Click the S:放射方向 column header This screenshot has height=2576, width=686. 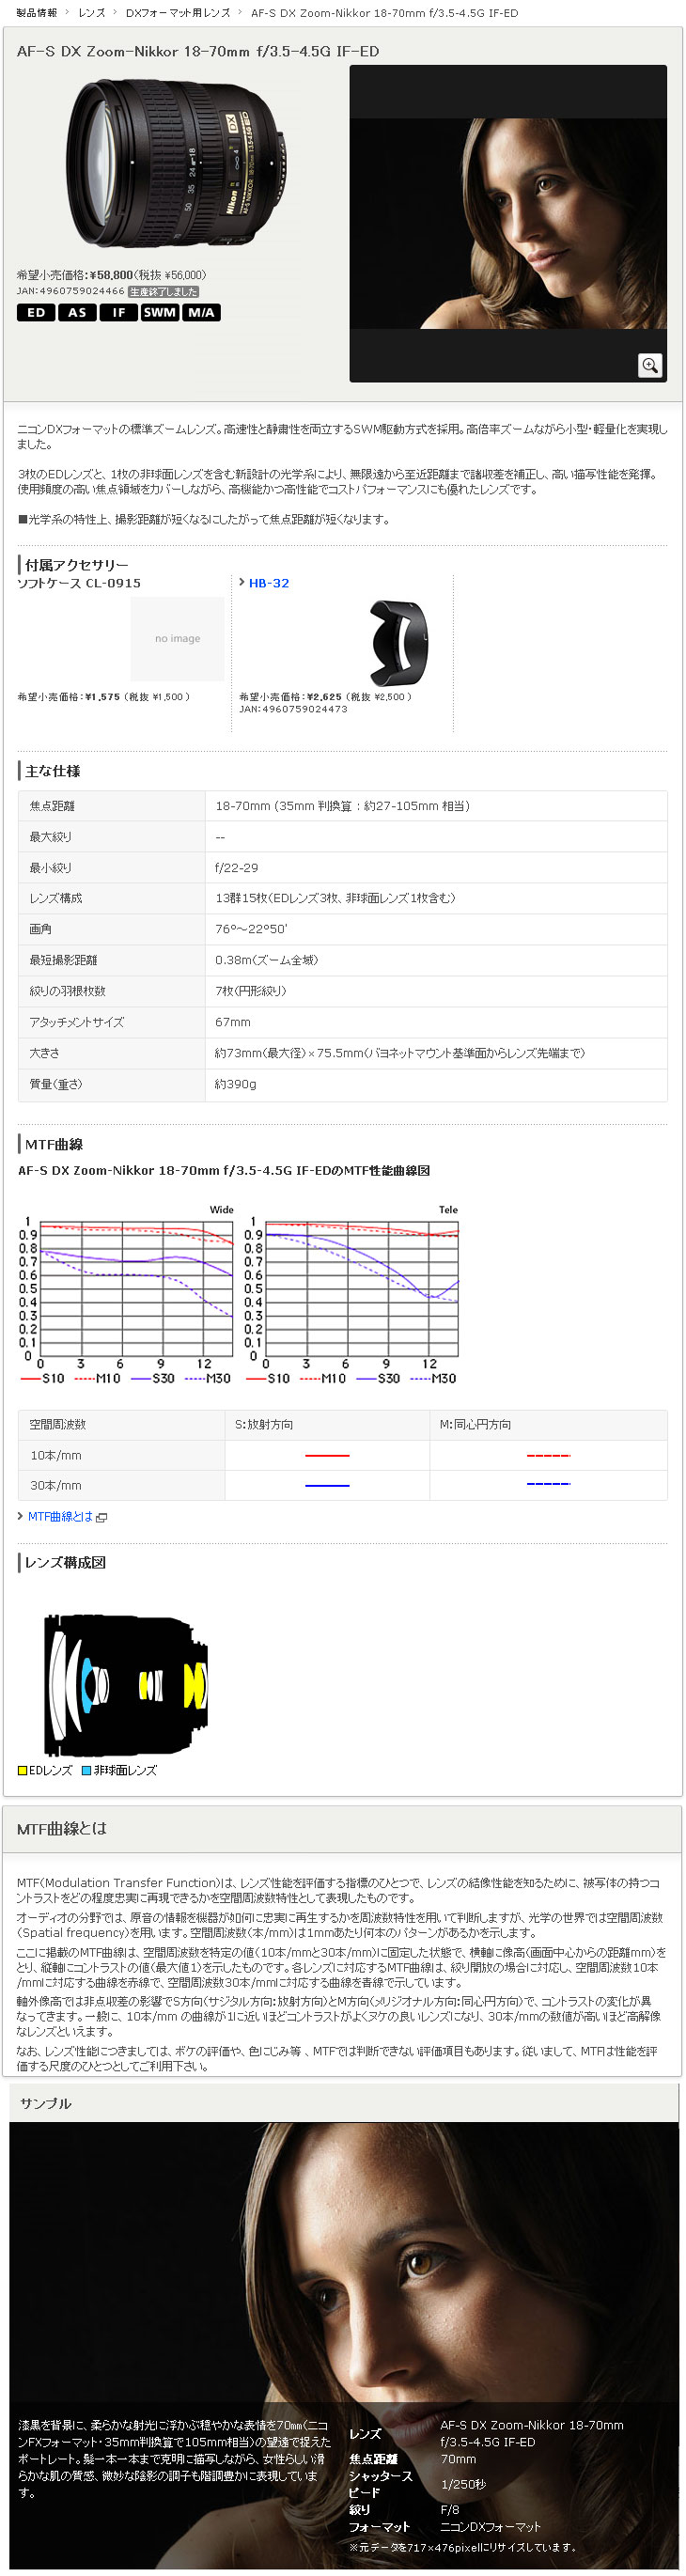coord(264,1425)
